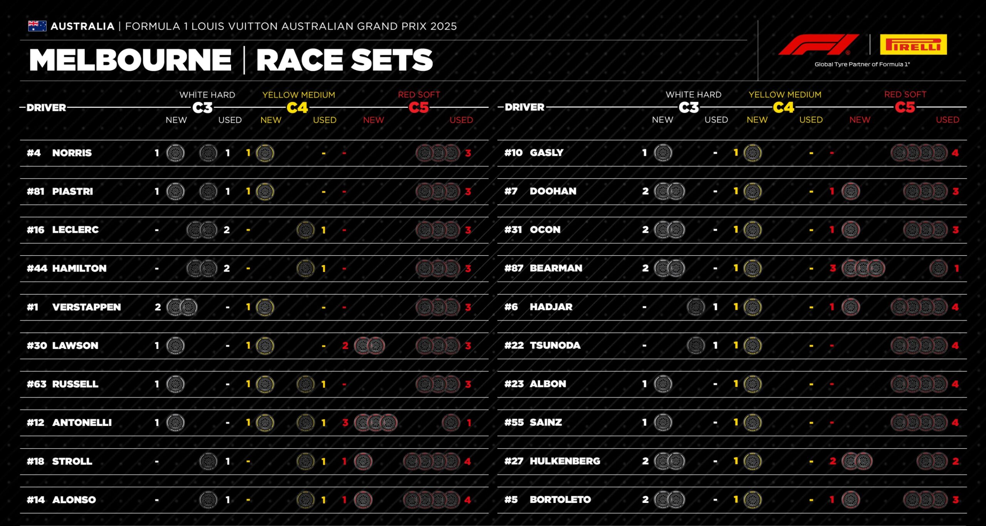Click Gasly's four used soft tyres

click(x=919, y=153)
